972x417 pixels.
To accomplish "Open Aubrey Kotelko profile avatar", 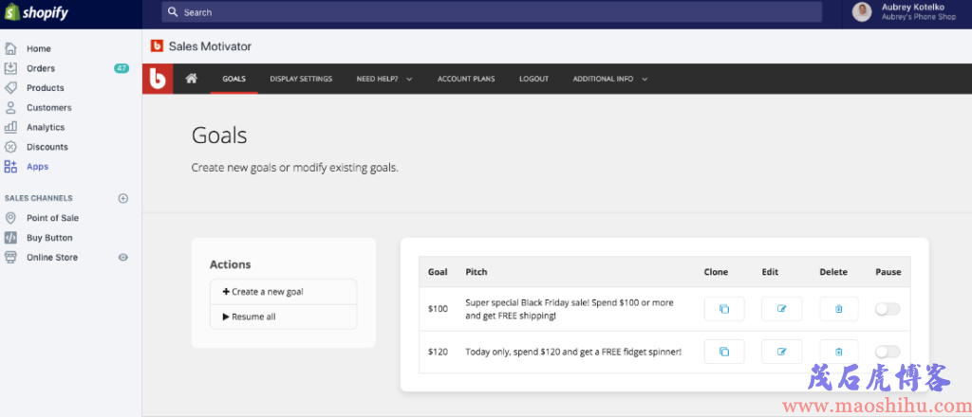I will [862, 11].
